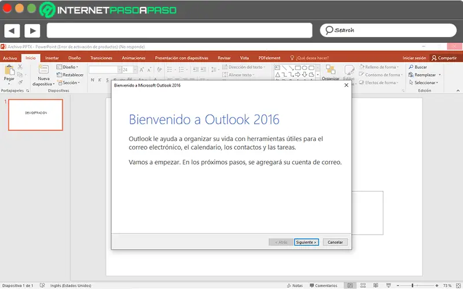Click Siguiente in the Outlook dialog
Image resolution: width=463 pixels, height=289 pixels.
coord(306,242)
